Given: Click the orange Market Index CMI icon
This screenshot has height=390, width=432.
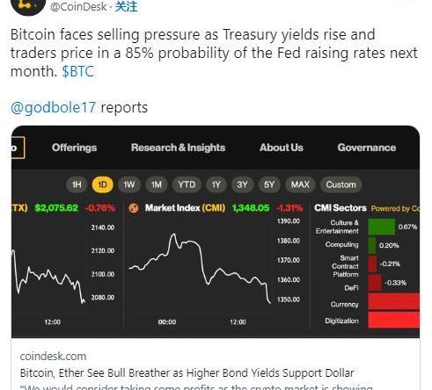Looking at the screenshot, I should [134, 208].
